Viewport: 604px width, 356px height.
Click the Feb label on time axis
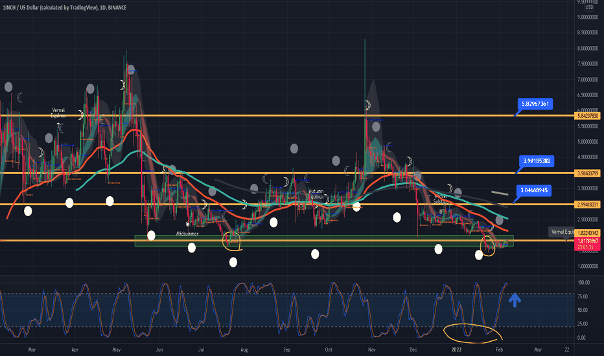click(x=499, y=350)
